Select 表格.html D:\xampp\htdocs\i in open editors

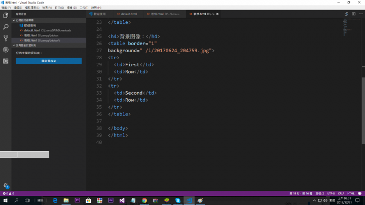tap(49, 40)
